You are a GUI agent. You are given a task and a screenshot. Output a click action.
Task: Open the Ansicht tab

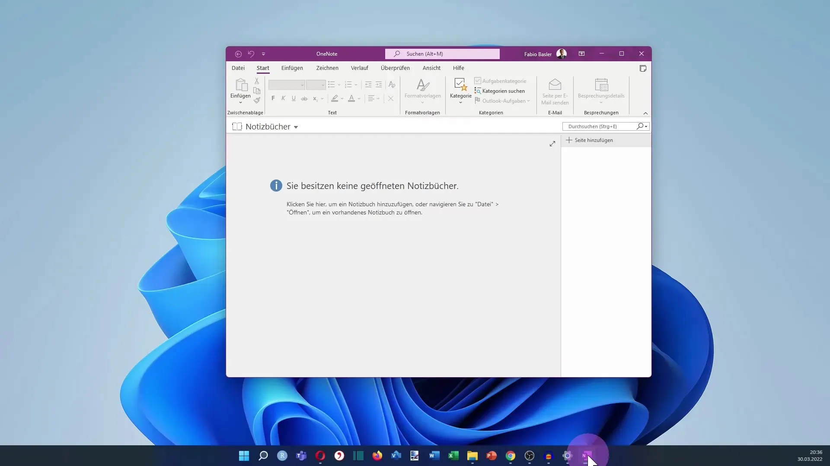click(x=431, y=68)
